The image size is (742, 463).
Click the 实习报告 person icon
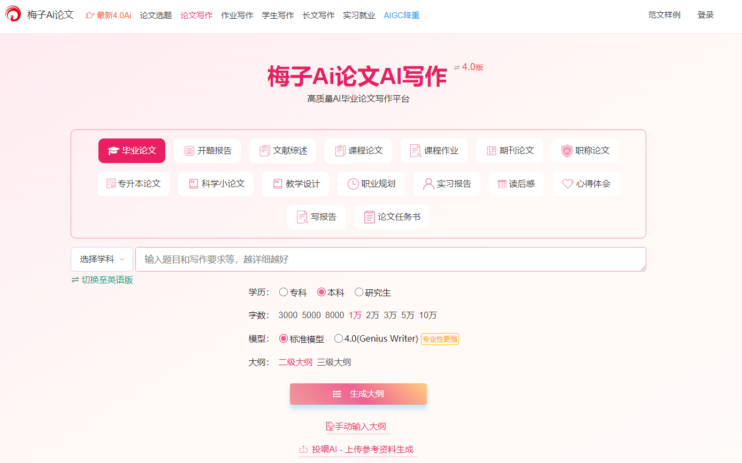click(x=429, y=184)
